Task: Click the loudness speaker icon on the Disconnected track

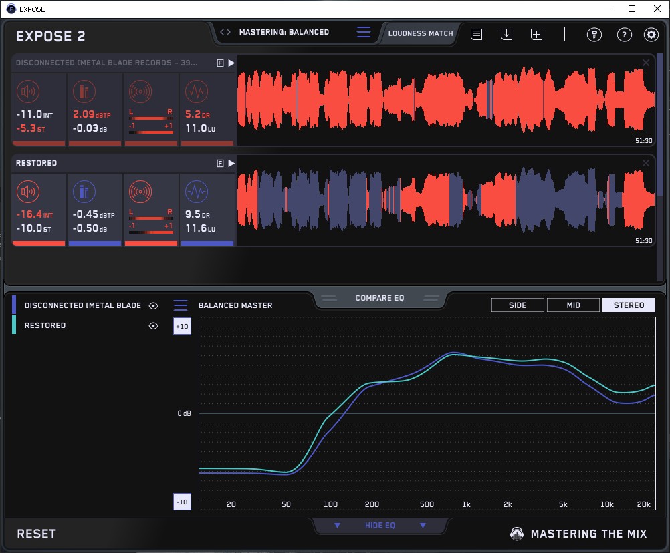Action: (28, 91)
